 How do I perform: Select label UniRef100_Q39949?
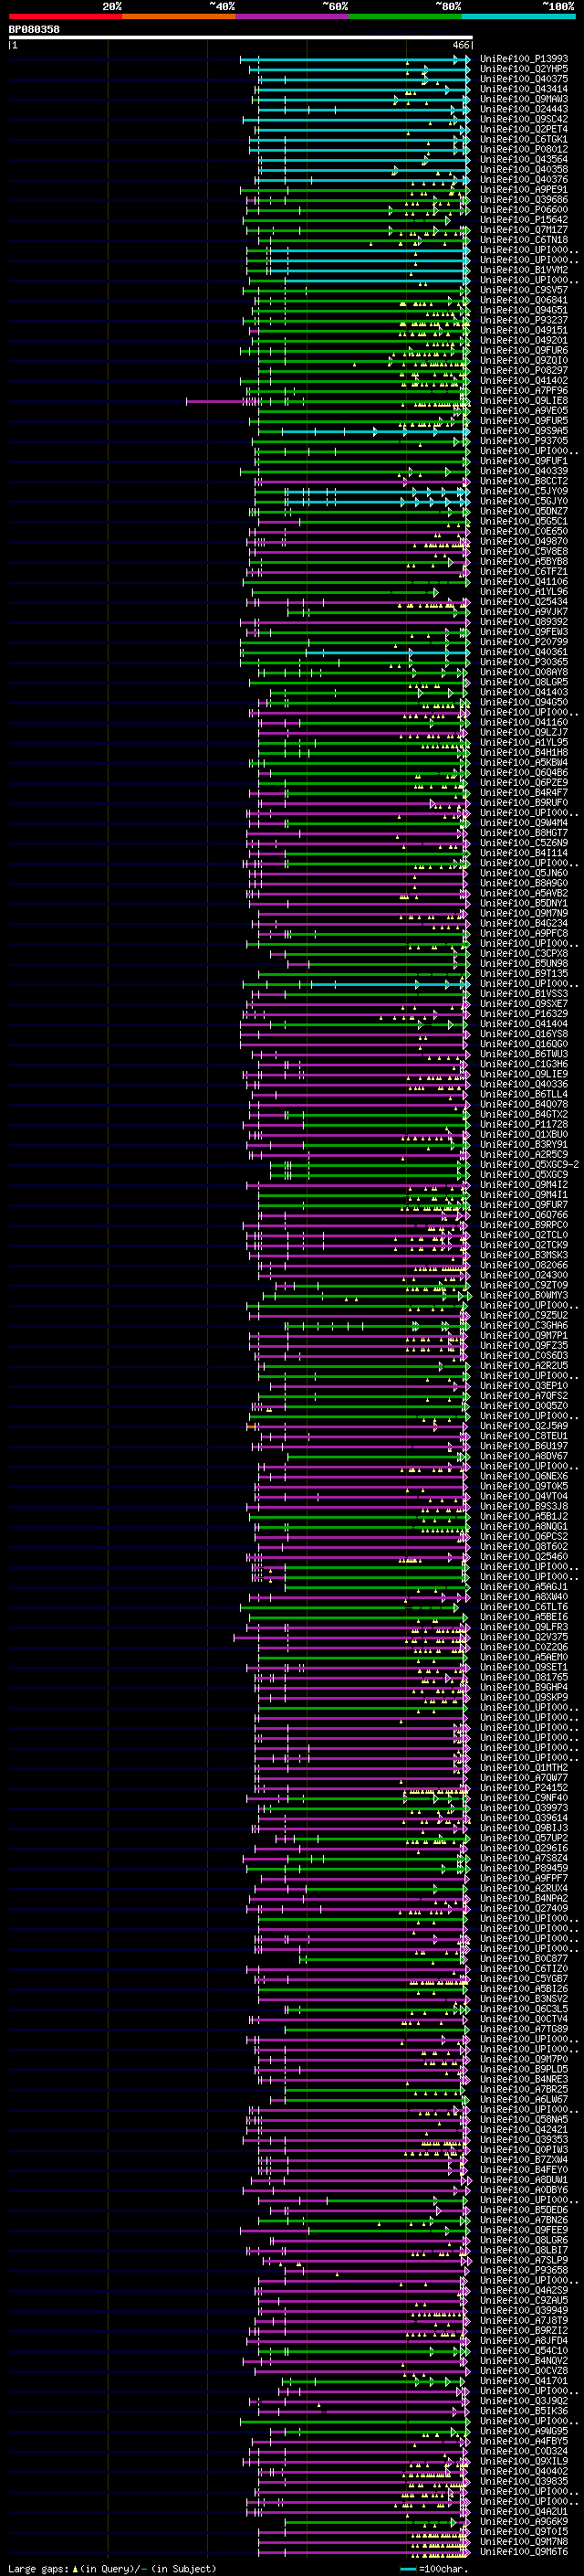pyautogui.click(x=524, y=2310)
